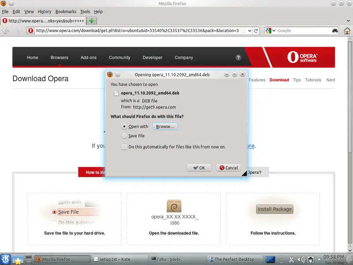
Task: Click the clock showing 09:58 PM
Action: (x=334, y=257)
